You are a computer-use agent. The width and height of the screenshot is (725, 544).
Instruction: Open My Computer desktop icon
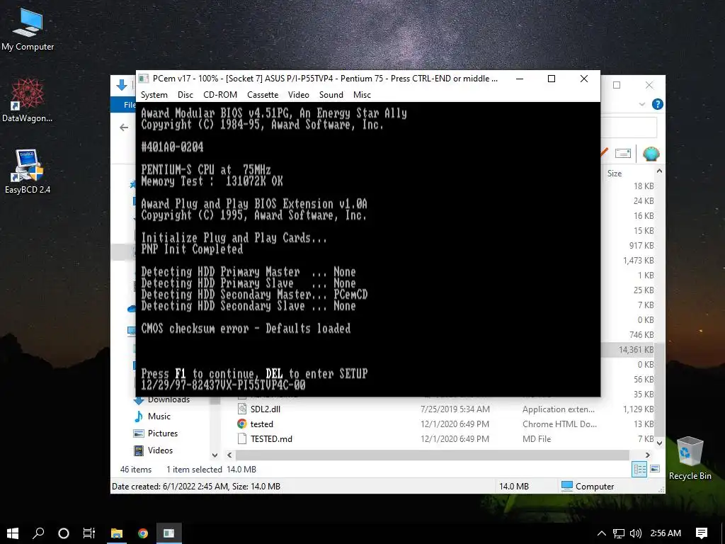click(x=28, y=29)
